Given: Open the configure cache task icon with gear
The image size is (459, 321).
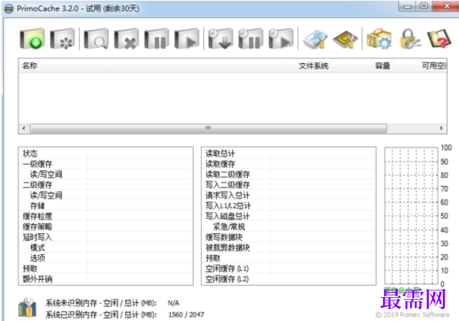Looking at the screenshot, I should click(63, 39).
